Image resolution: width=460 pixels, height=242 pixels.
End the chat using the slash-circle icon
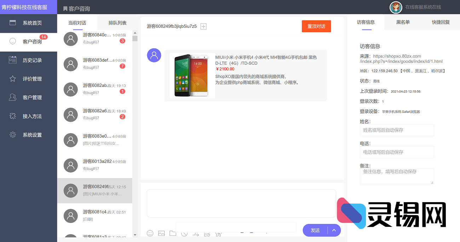184,234
